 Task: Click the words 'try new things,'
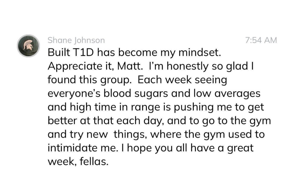tap(108, 134)
